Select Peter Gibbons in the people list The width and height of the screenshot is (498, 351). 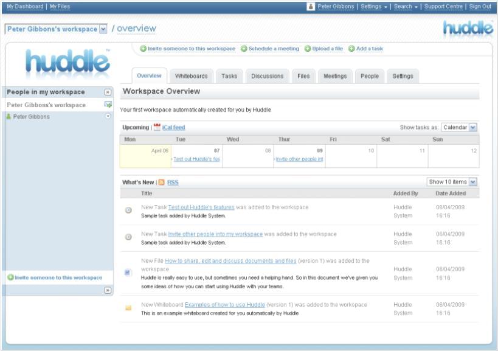pyautogui.click(x=32, y=117)
